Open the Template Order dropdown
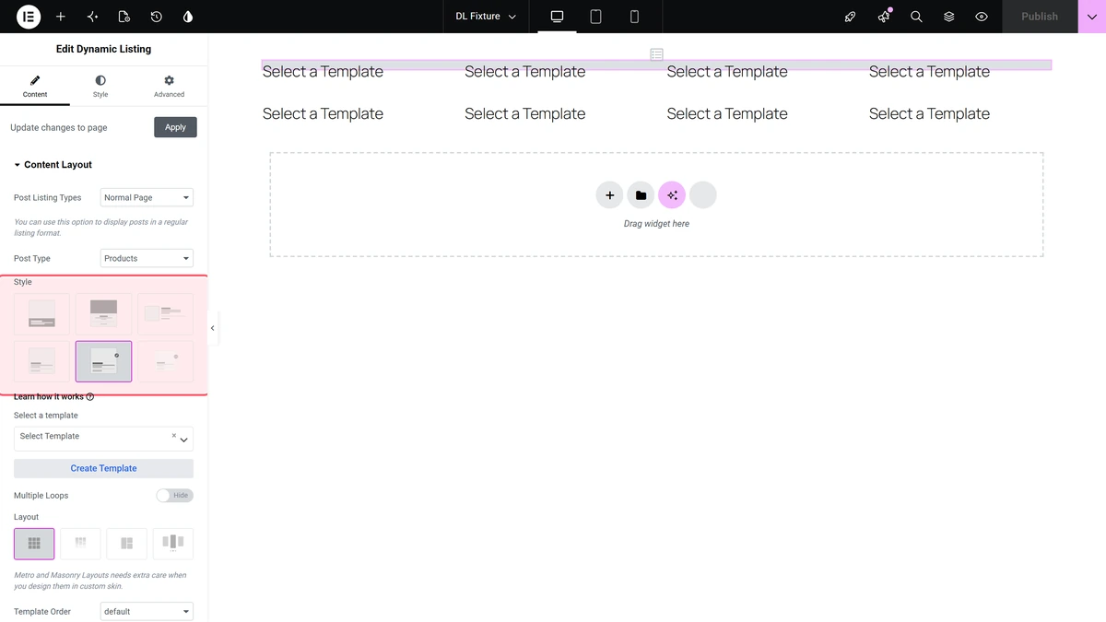The width and height of the screenshot is (1106, 622). click(147, 611)
